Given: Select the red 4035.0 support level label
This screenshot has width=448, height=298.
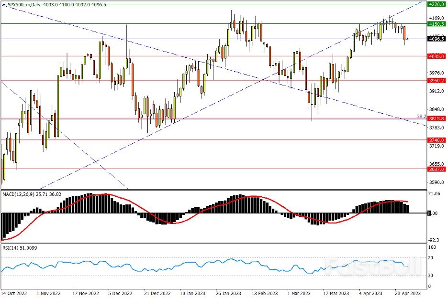Looking at the screenshot, I should pyautogui.click(x=436, y=56).
